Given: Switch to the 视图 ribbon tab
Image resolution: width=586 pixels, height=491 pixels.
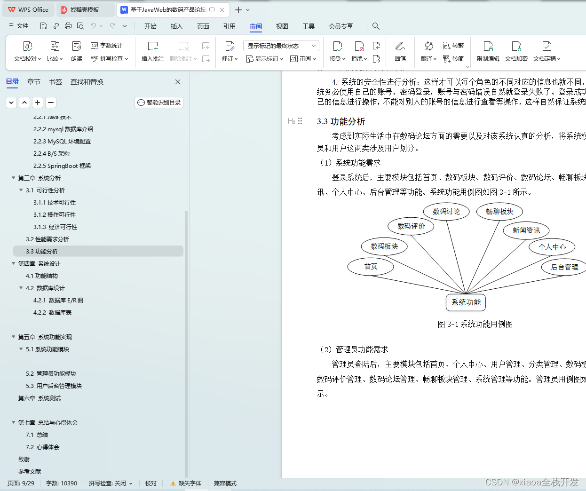Looking at the screenshot, I should click(282, 26).
